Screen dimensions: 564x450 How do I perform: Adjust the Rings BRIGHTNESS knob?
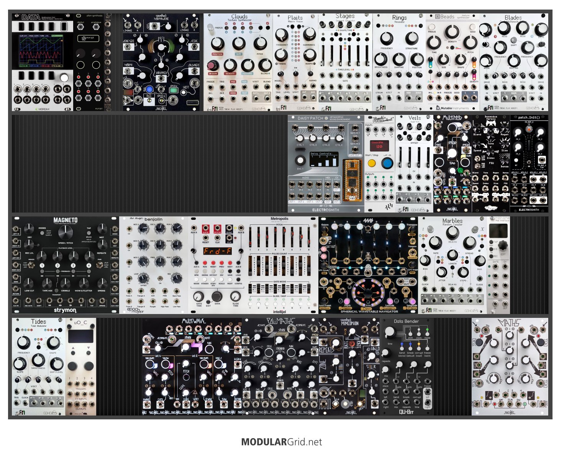[x=380, y=59]
